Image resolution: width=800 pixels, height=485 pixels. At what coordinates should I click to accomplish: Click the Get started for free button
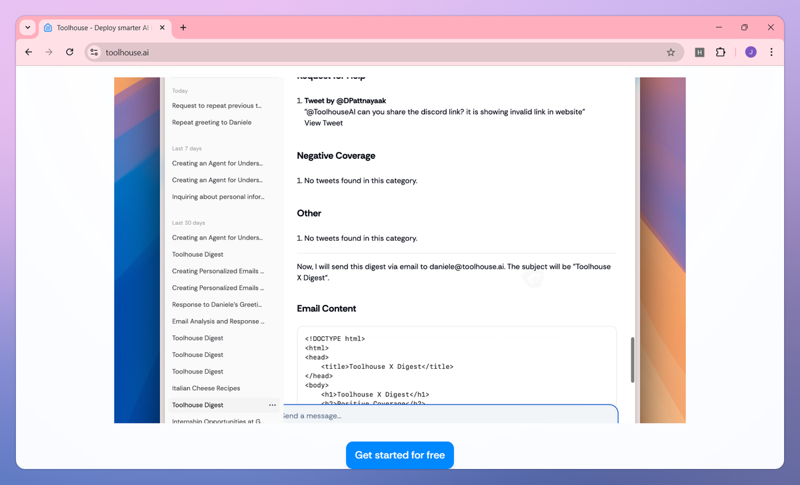coord(399,455)
